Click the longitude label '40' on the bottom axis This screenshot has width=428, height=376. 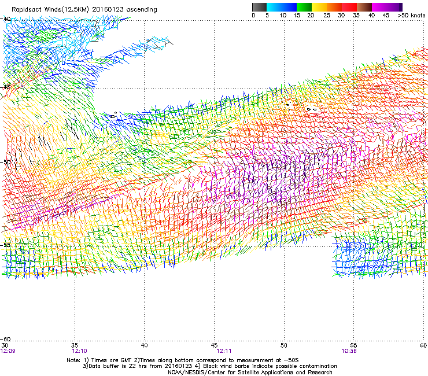(x=144, y=345)
